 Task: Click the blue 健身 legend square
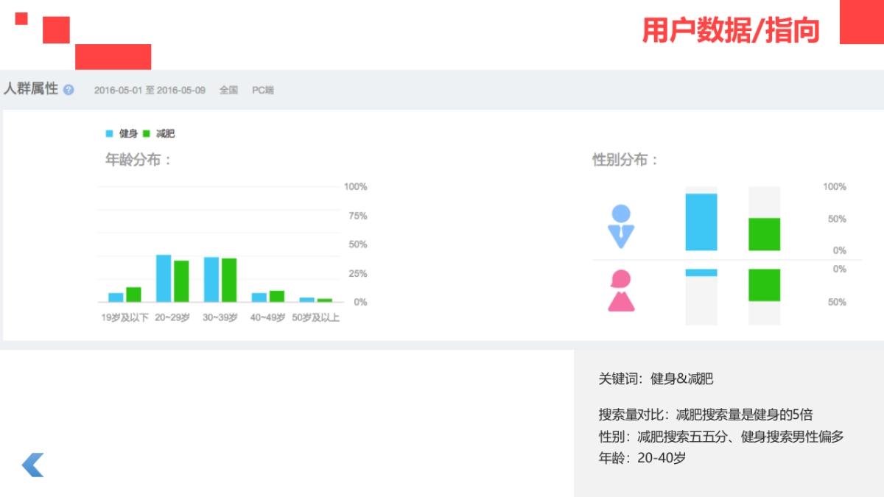tap(109, 133)
